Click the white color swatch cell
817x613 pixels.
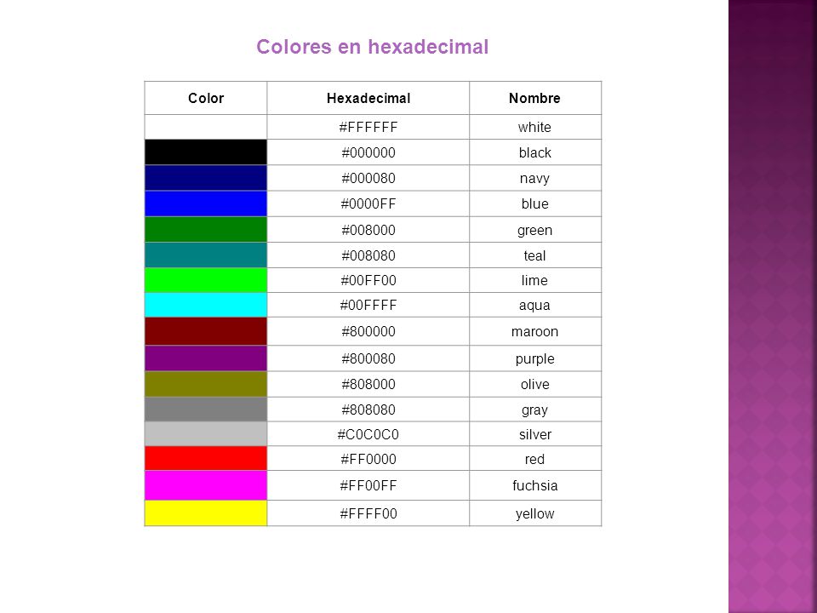tap(206, 127)
